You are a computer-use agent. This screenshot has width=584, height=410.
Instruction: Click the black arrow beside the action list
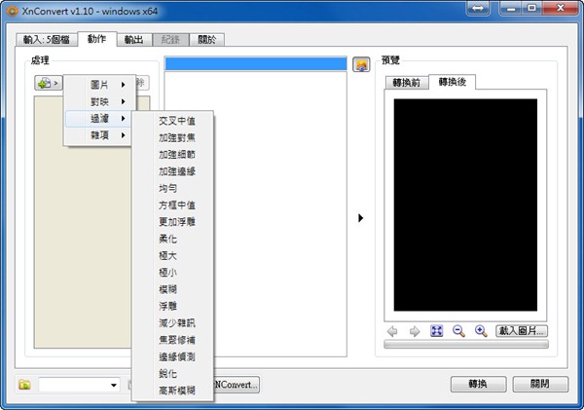360,218
